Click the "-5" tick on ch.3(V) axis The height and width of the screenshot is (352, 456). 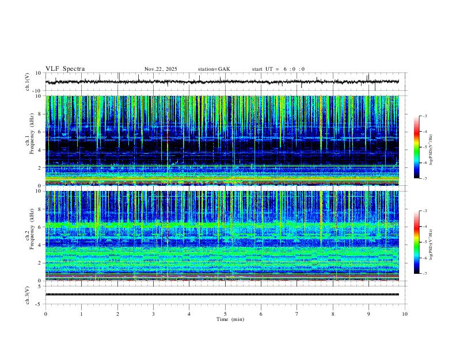click(39, 304)
